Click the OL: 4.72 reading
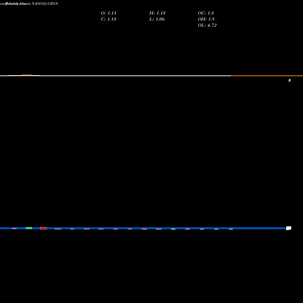 (207, 25)
